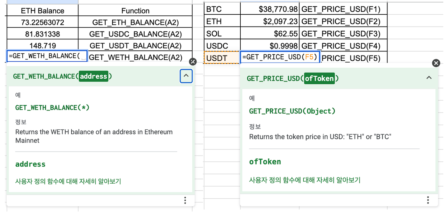448x214 pixels.
Task: Click the highlighted ofToken parameter chip
Action: click(319, 78)
